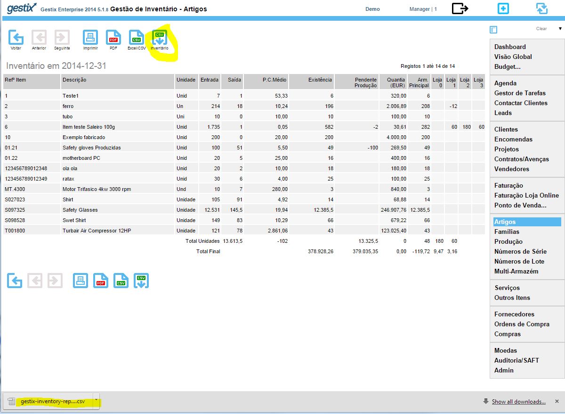This screenshot has width=565, height=414.
Task: Open Números de Lote in sidebar
Action: pos(519,261)
